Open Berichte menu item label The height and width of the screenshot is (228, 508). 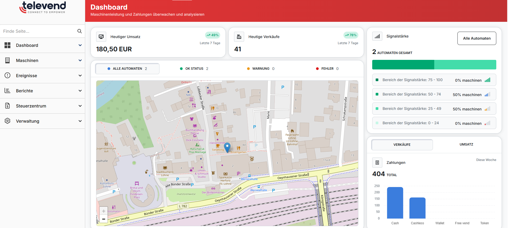(x=24, y=91)
